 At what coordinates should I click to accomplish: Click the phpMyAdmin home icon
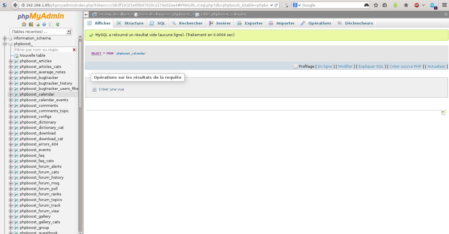pos(24,25)
